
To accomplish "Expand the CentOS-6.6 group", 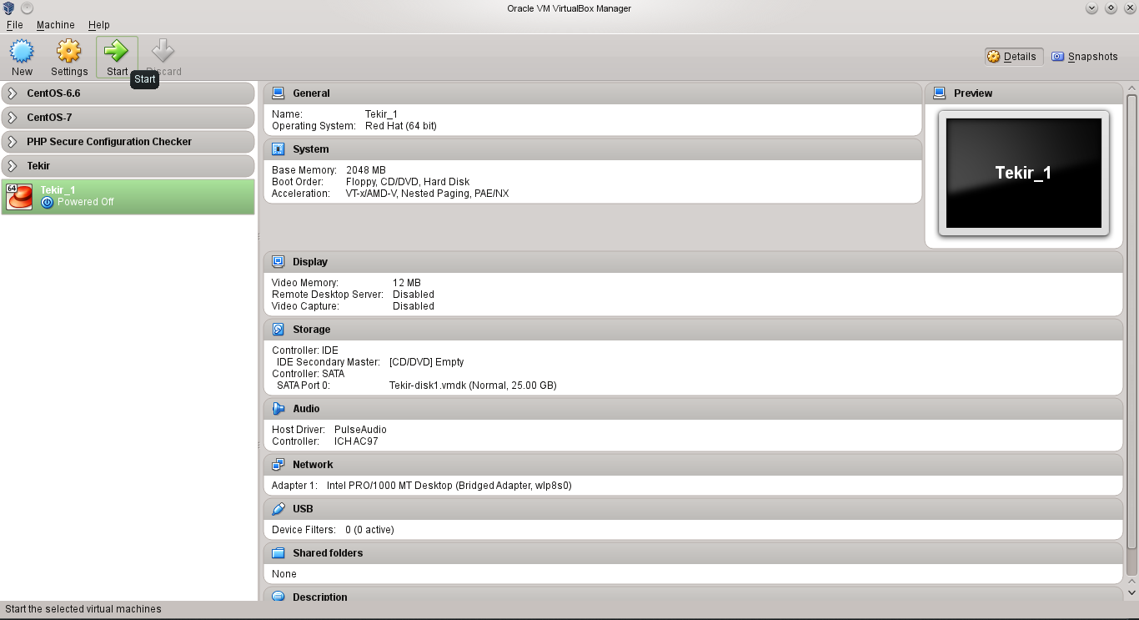I will [x=13, y=93].
